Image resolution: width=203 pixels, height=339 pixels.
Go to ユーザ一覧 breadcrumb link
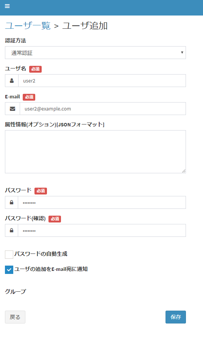point(28,26)
